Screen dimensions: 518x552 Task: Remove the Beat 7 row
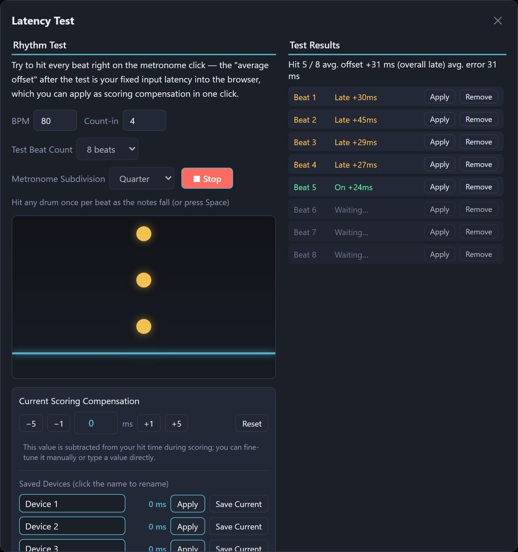(x=479, y=232)
